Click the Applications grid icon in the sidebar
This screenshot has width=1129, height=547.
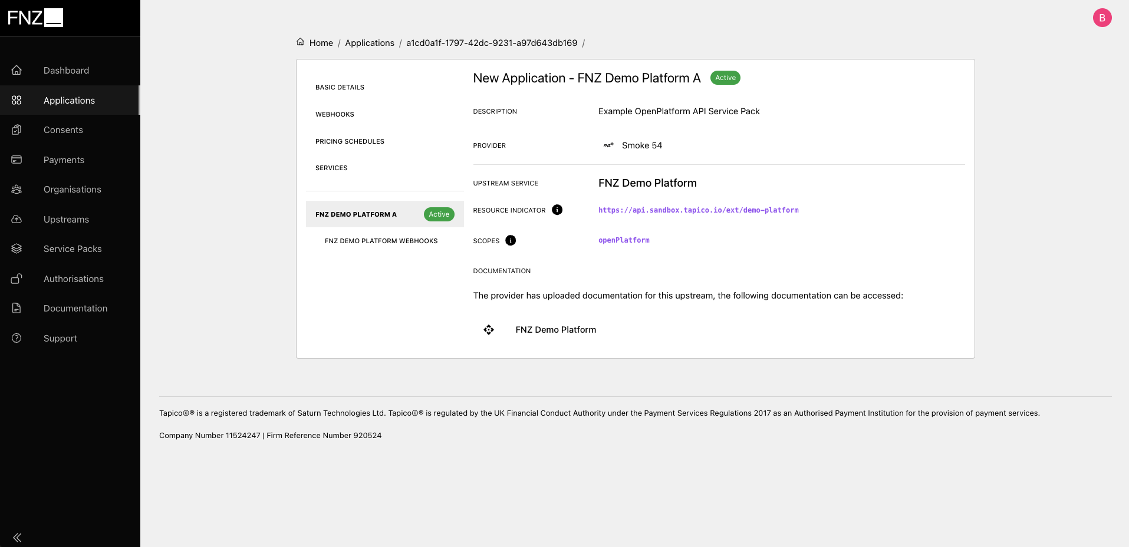tap(17, 100)
